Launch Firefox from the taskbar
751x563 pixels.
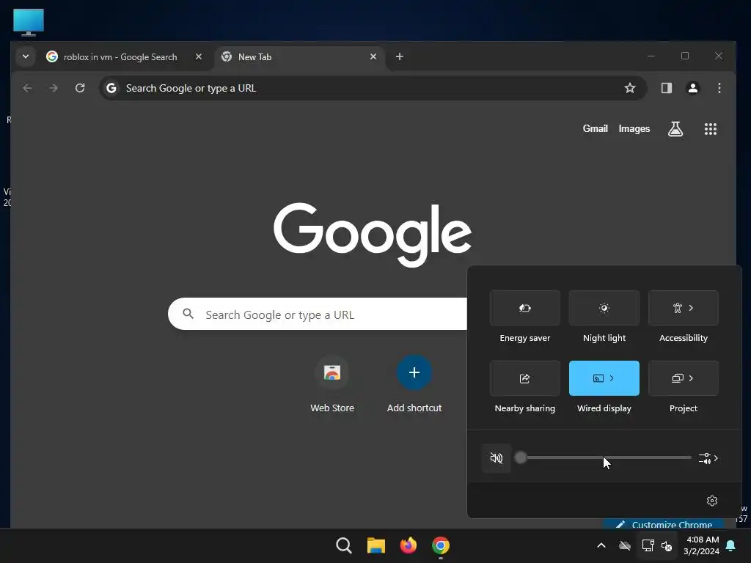click(x=408, y=545)
